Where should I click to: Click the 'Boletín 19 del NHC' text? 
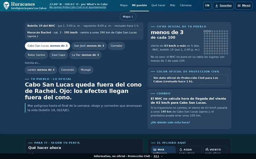click(x=41, y=26)
